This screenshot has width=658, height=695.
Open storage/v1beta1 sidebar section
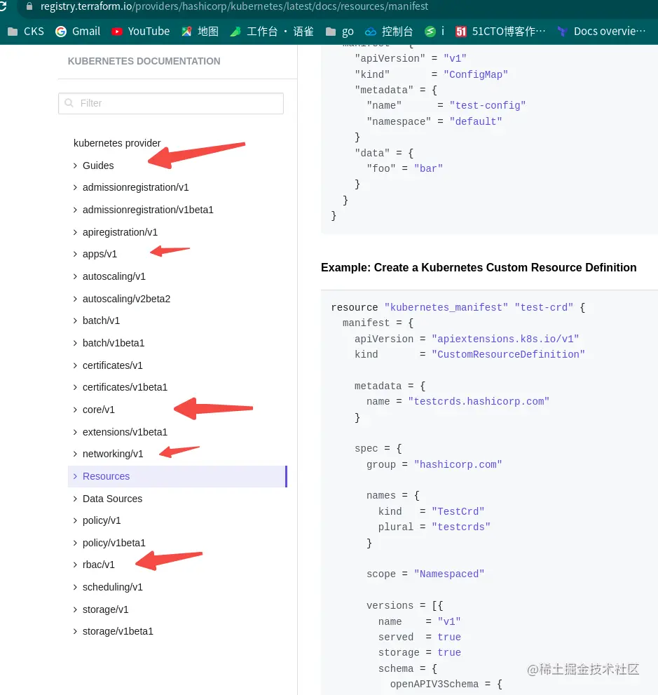tap(118, 631)
